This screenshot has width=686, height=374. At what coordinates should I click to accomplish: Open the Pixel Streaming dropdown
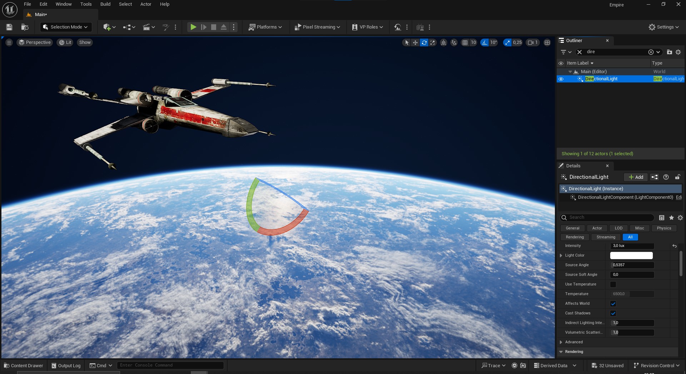(317, 27)
